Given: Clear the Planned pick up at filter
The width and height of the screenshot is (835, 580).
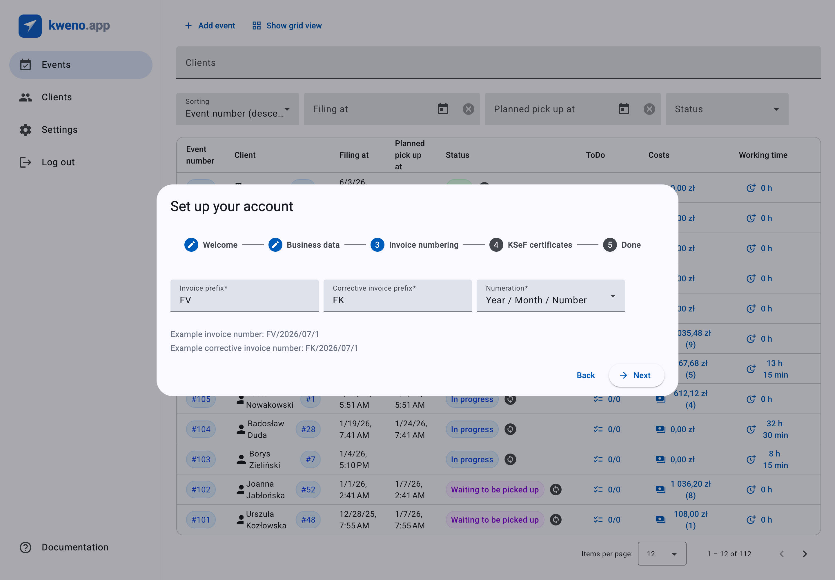Looking at the screenshot, I should point(649,109).
